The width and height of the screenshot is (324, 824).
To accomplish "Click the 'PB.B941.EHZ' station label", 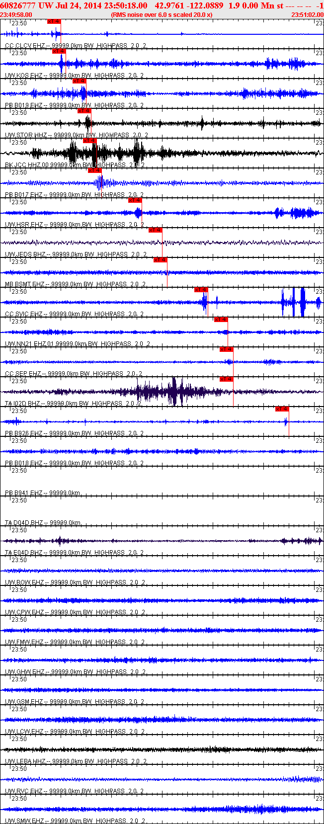I will point(23,493).
